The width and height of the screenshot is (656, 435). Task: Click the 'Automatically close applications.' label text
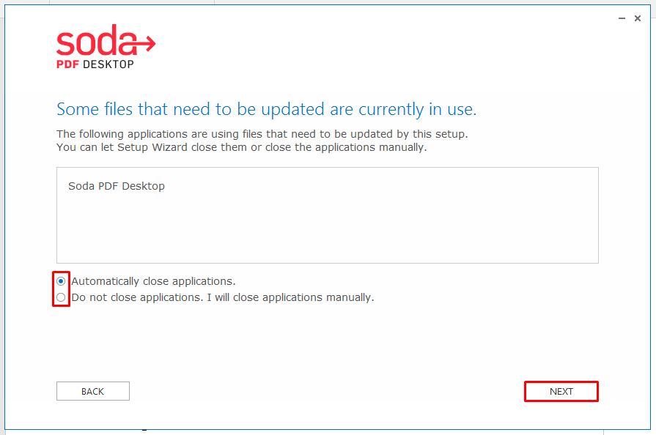[153, 281]
